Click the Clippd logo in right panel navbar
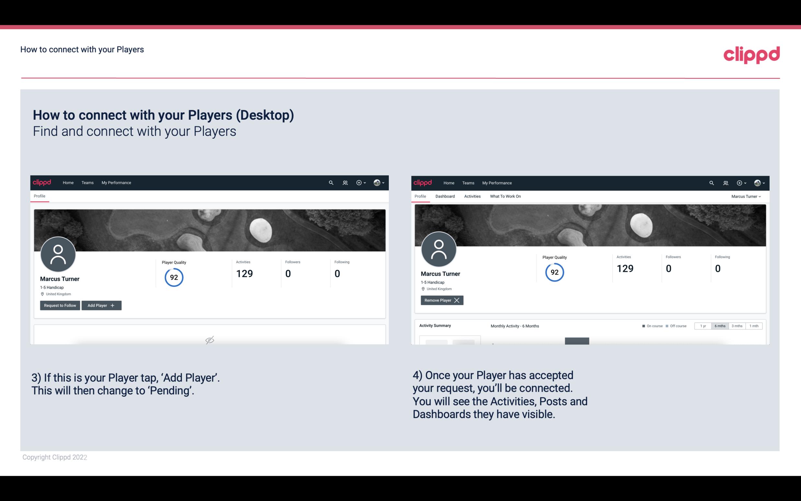Screen dimensions: 801x501 [423, 182]
